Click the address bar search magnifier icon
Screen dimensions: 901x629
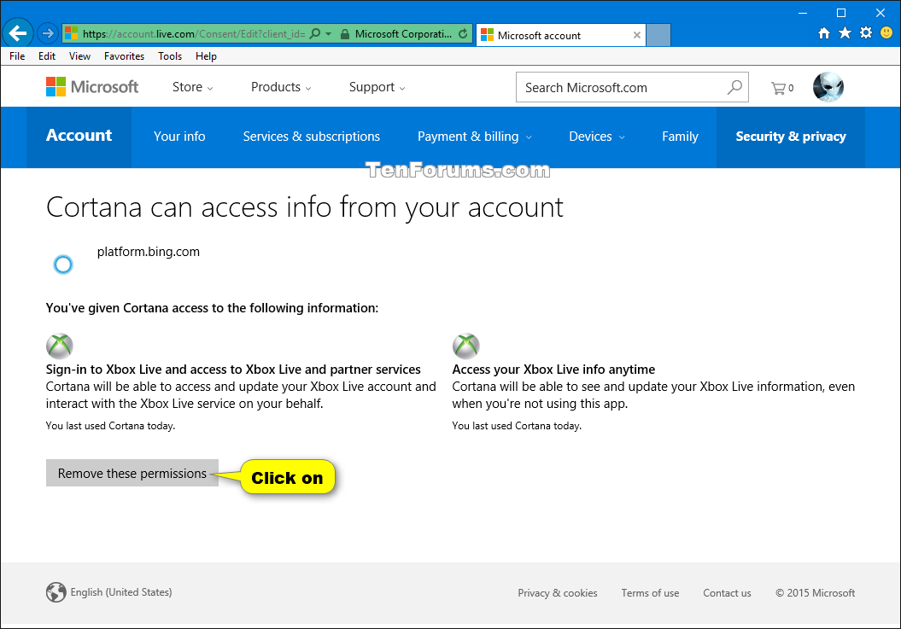[315, 33]
